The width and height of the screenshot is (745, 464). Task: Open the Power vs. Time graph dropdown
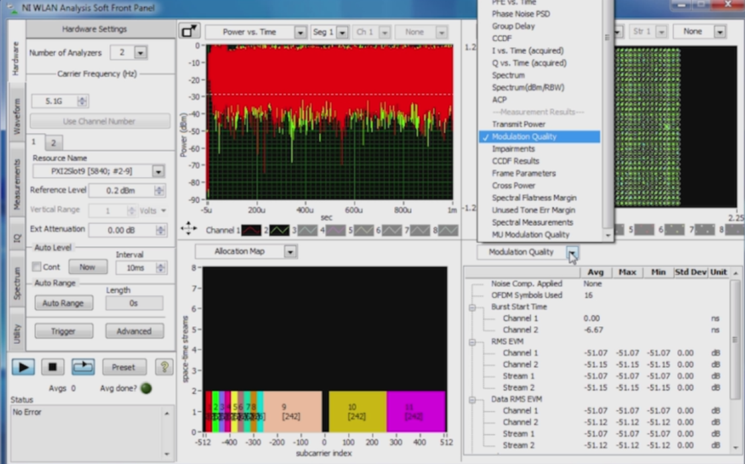click(x=300, y=32)
